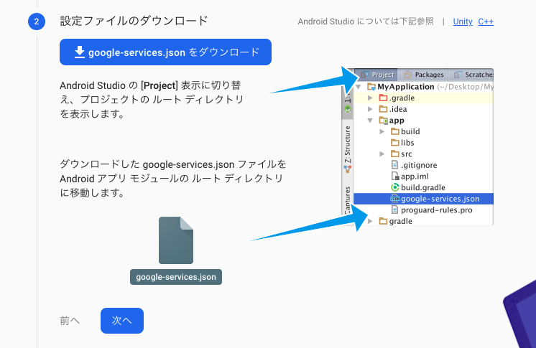The image size is (536, 348).
Task: Open the Unity instructions link
Action: pyautogui.click(x=463, y=22)
